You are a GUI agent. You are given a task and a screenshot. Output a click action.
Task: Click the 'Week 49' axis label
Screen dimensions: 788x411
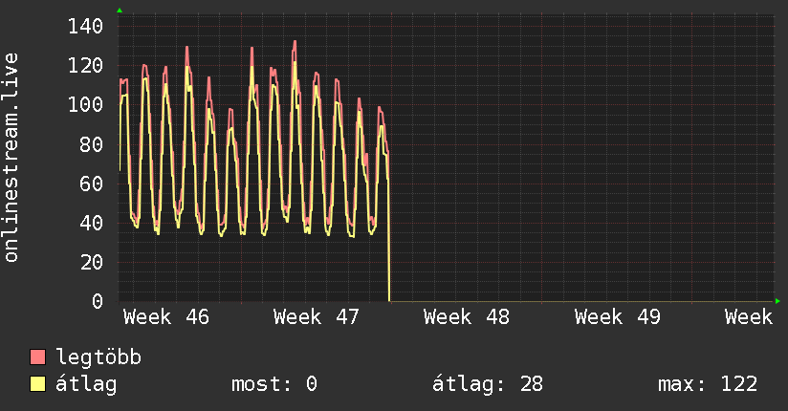(x=617, y=317)
